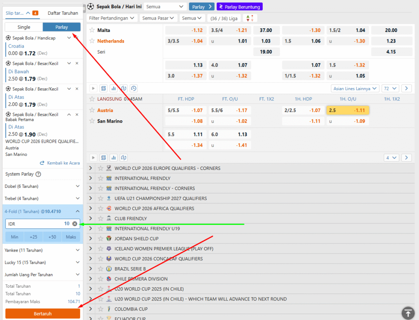Favorite the Netherlands team star
The width and height of the screenshot is (419, 320).
point(92,41)
